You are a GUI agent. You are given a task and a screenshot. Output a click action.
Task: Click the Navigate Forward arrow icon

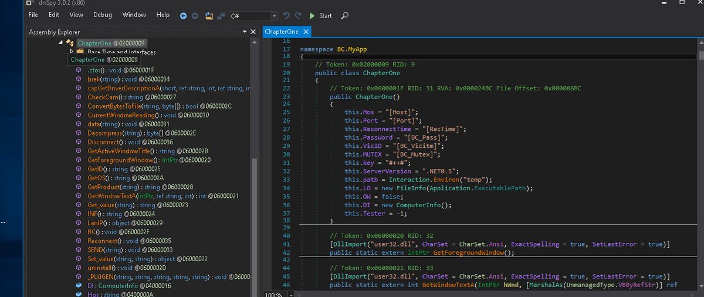coord(195,16)
